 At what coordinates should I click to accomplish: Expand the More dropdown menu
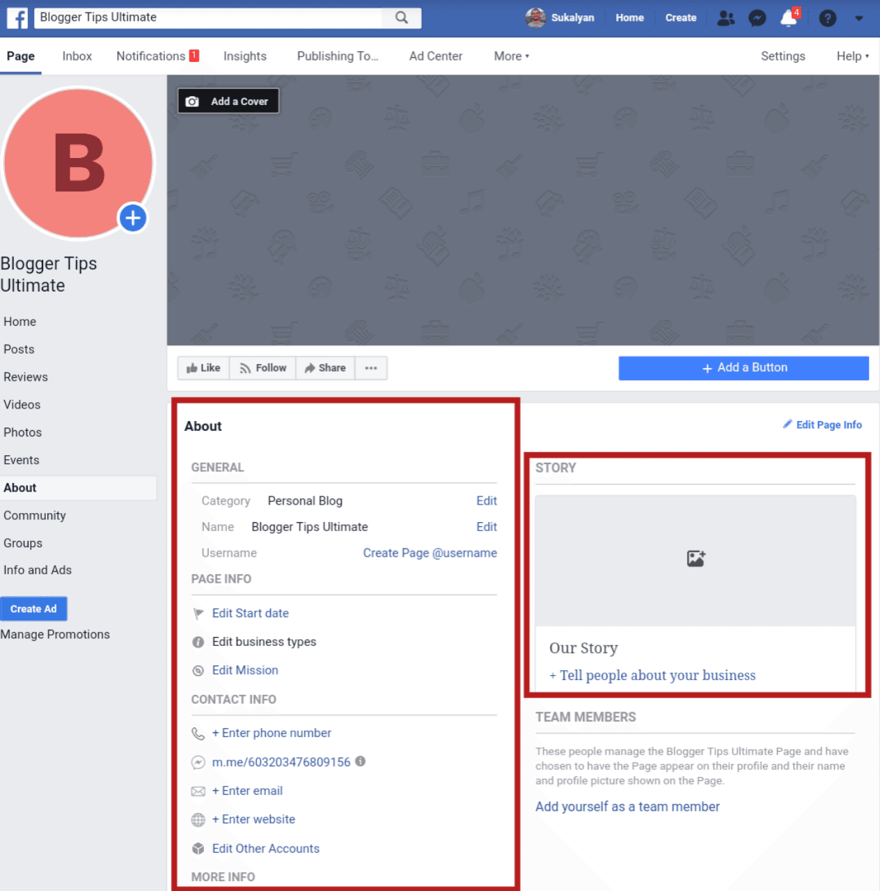pos(512,56)
